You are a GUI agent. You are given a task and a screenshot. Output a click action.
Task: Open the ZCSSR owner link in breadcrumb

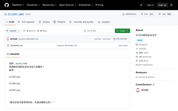(x=12, y=14)
